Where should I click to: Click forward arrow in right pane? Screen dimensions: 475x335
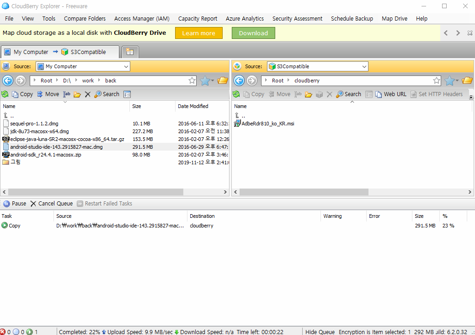tap(252, 81)
